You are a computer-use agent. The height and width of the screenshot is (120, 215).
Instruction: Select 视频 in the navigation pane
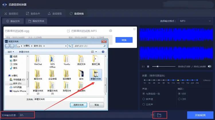[x=14, y=57]
